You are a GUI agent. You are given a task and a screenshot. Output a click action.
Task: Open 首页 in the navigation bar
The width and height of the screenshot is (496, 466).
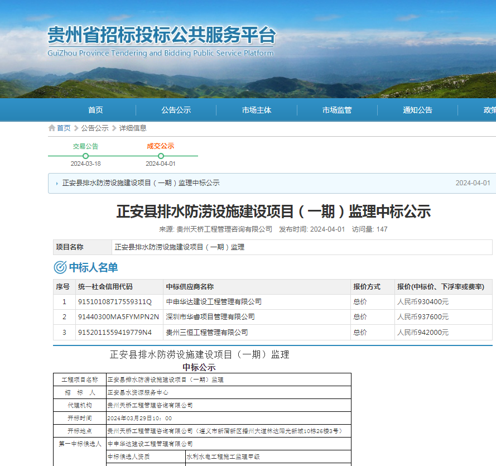coord(95,110)
